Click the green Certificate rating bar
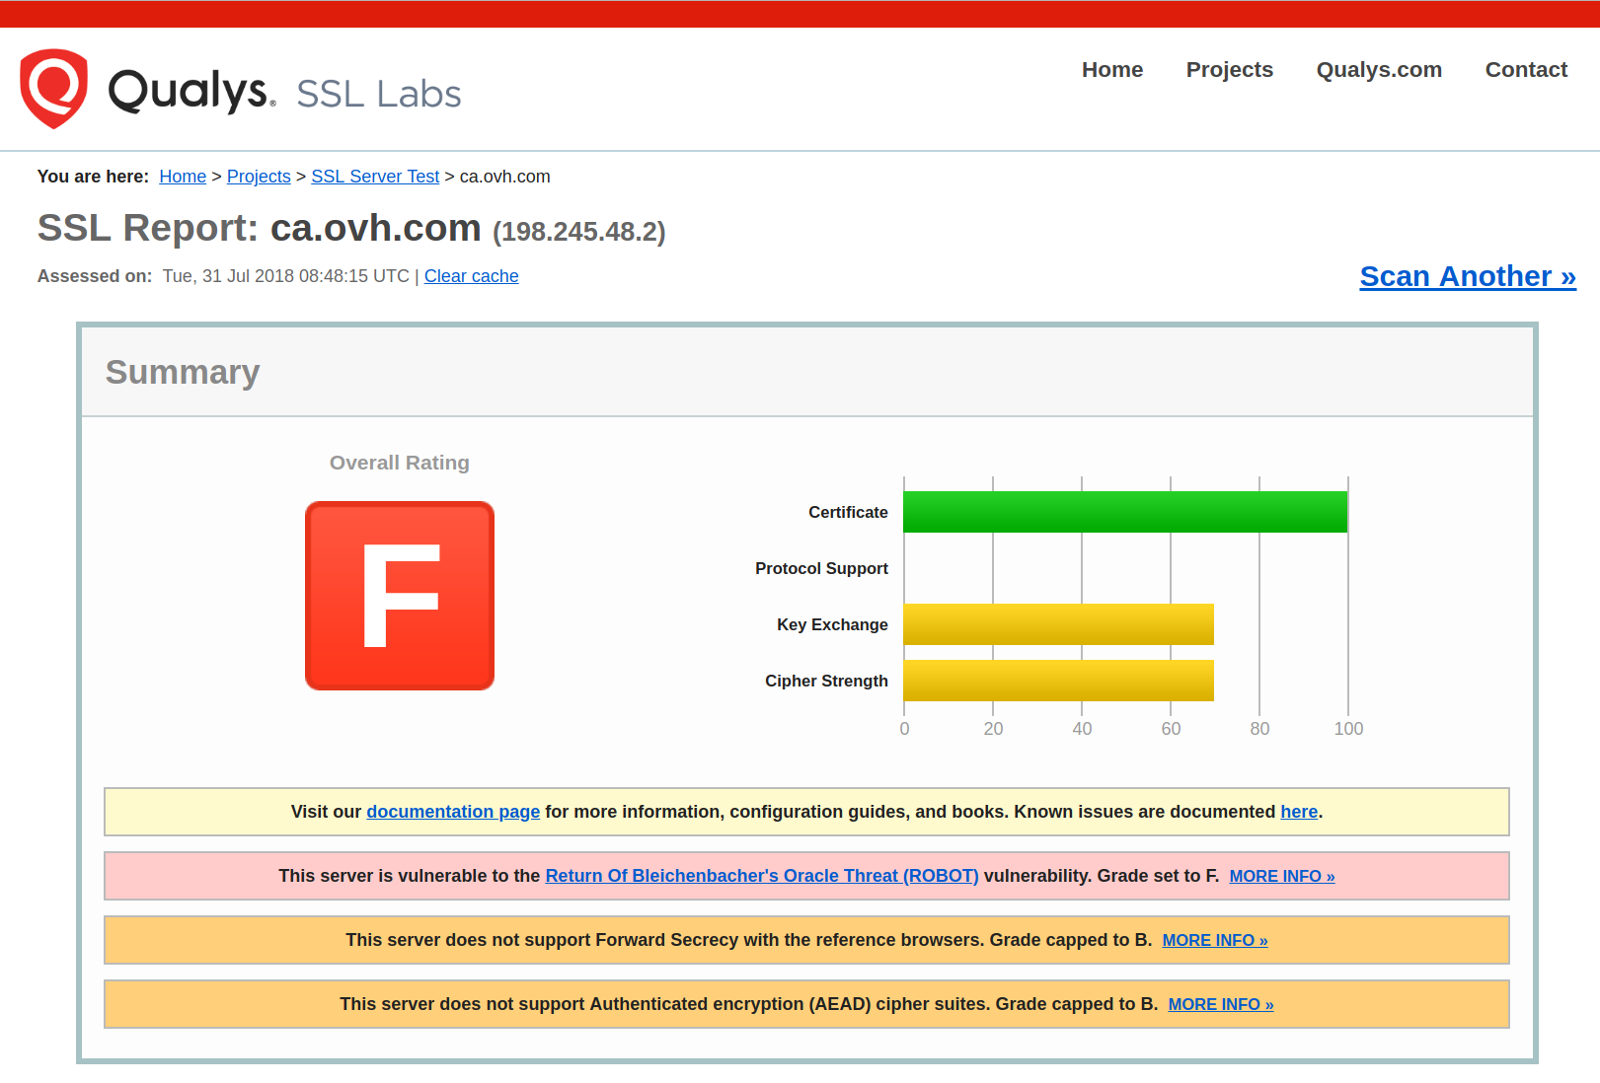The width and height of the screenshot is (1600, 1083). 1125,511
